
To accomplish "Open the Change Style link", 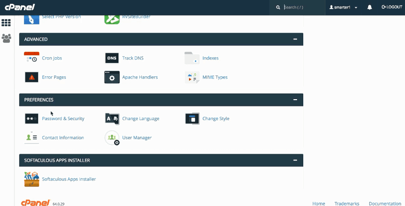I will 216,119.
